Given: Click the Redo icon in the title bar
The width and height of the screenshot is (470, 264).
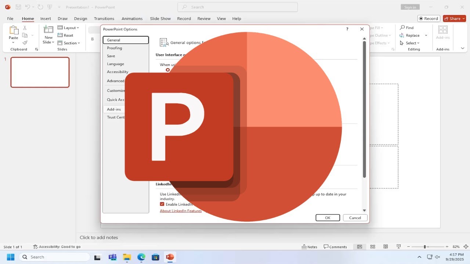Looking at the screenshot, I should click(x=40, y=7).
